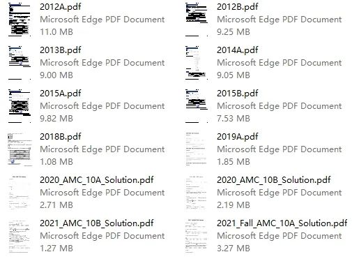
Task: Select the 2018B.pdf file name label
Action: click(61, 137)
